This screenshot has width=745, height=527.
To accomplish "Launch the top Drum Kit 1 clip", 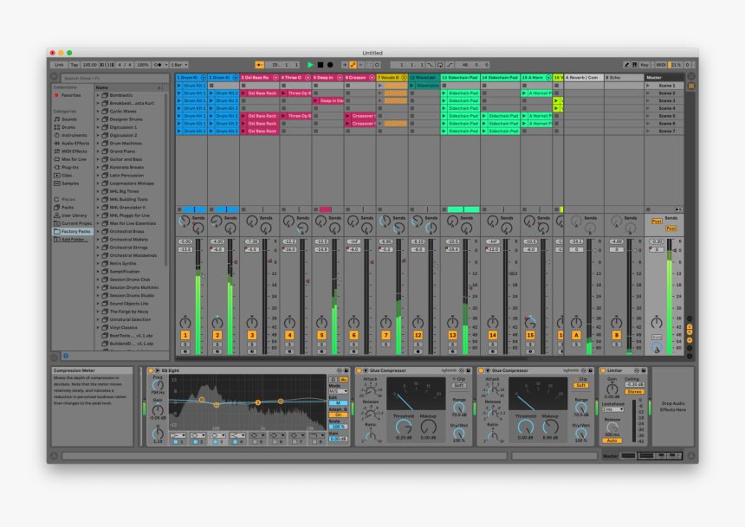I will click(x=179, y=86).
